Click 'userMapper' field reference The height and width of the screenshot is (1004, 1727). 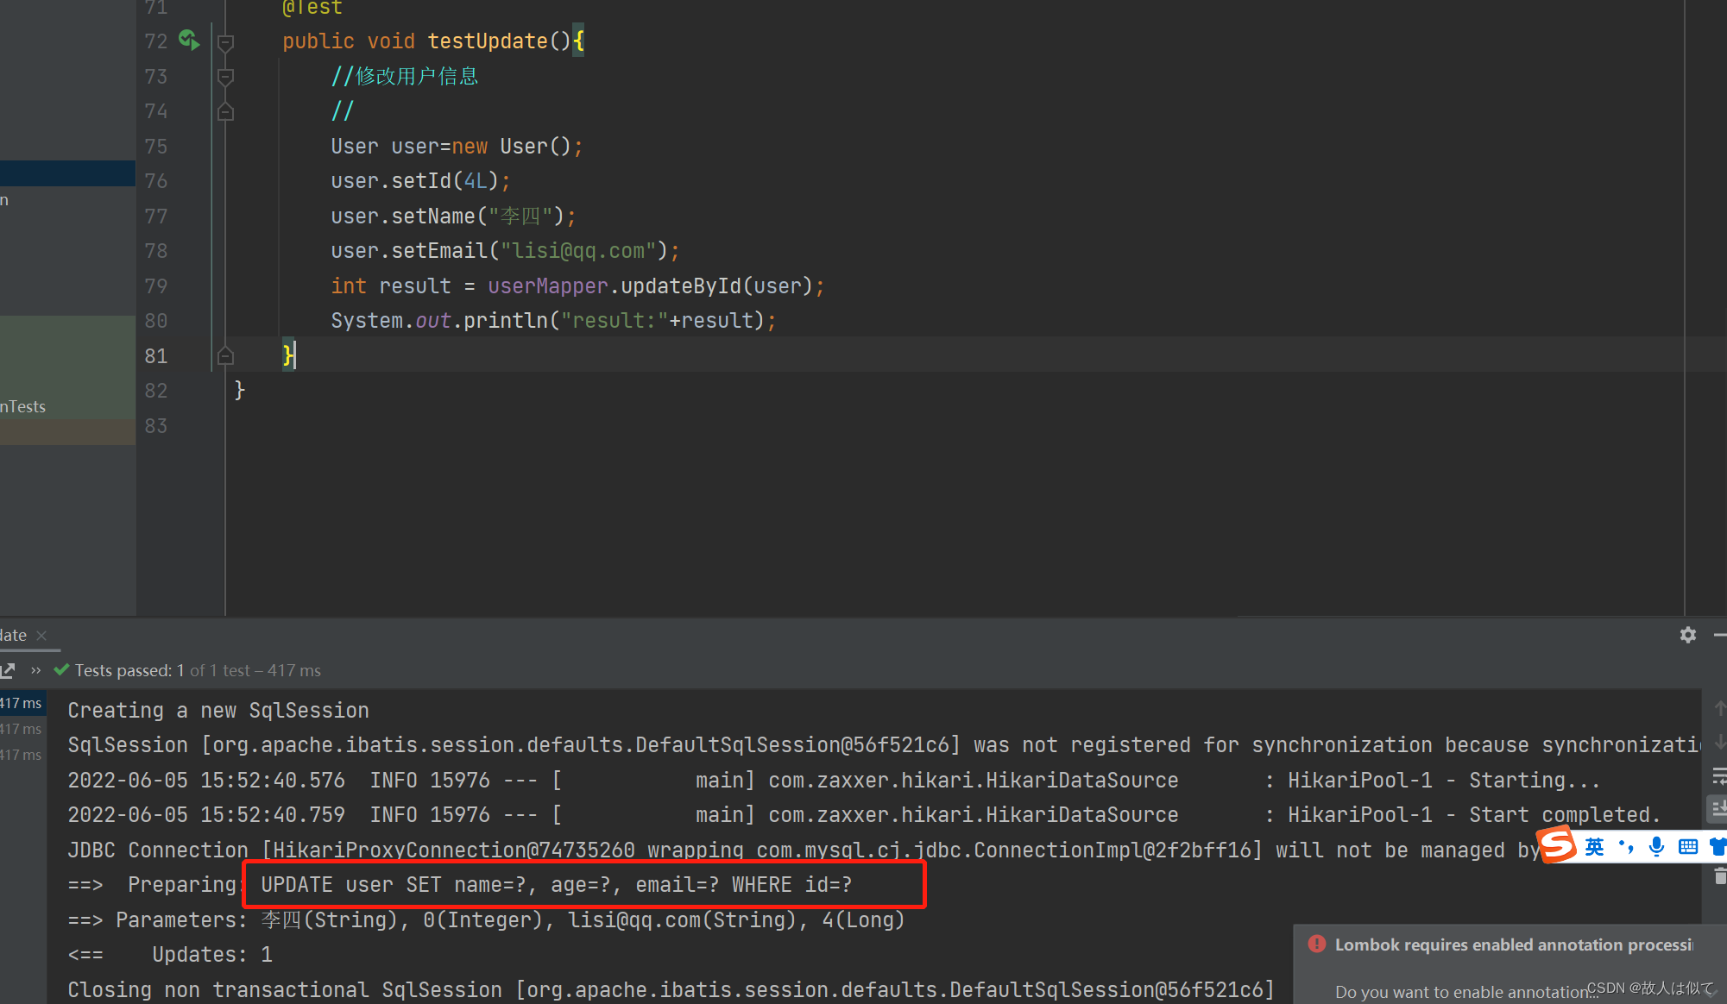(x=548, y=286)
